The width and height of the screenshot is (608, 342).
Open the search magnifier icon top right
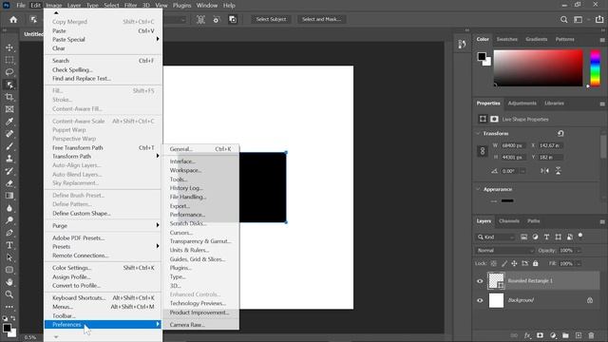[x=563, y=19]
